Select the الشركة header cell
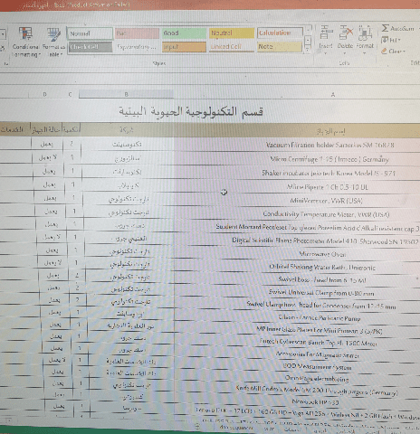This screenshot has height=434, width=420. coord(127,130)
